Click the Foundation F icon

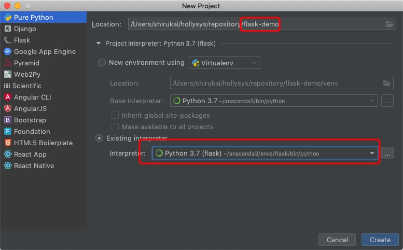coord(8,131)
